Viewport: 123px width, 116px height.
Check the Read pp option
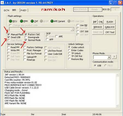25,60
